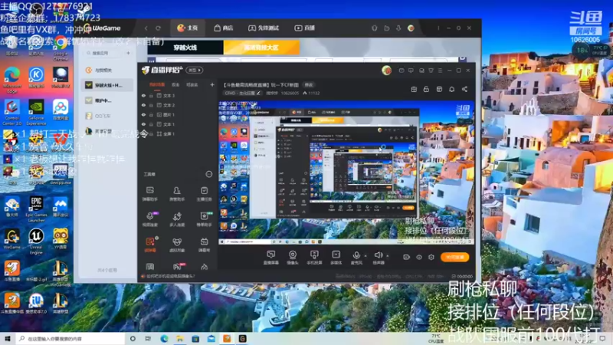Open hamburger menu in streaming companion title bar
Screen dimensions: 613x345
[440, 71]
